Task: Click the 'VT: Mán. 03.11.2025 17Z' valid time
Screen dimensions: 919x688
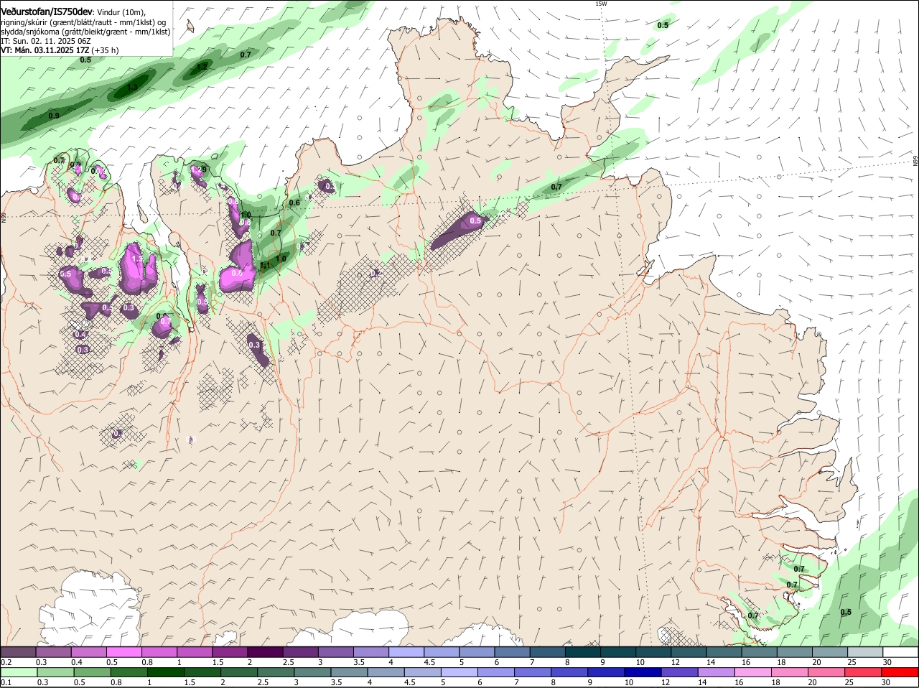Action: (44, 50)
